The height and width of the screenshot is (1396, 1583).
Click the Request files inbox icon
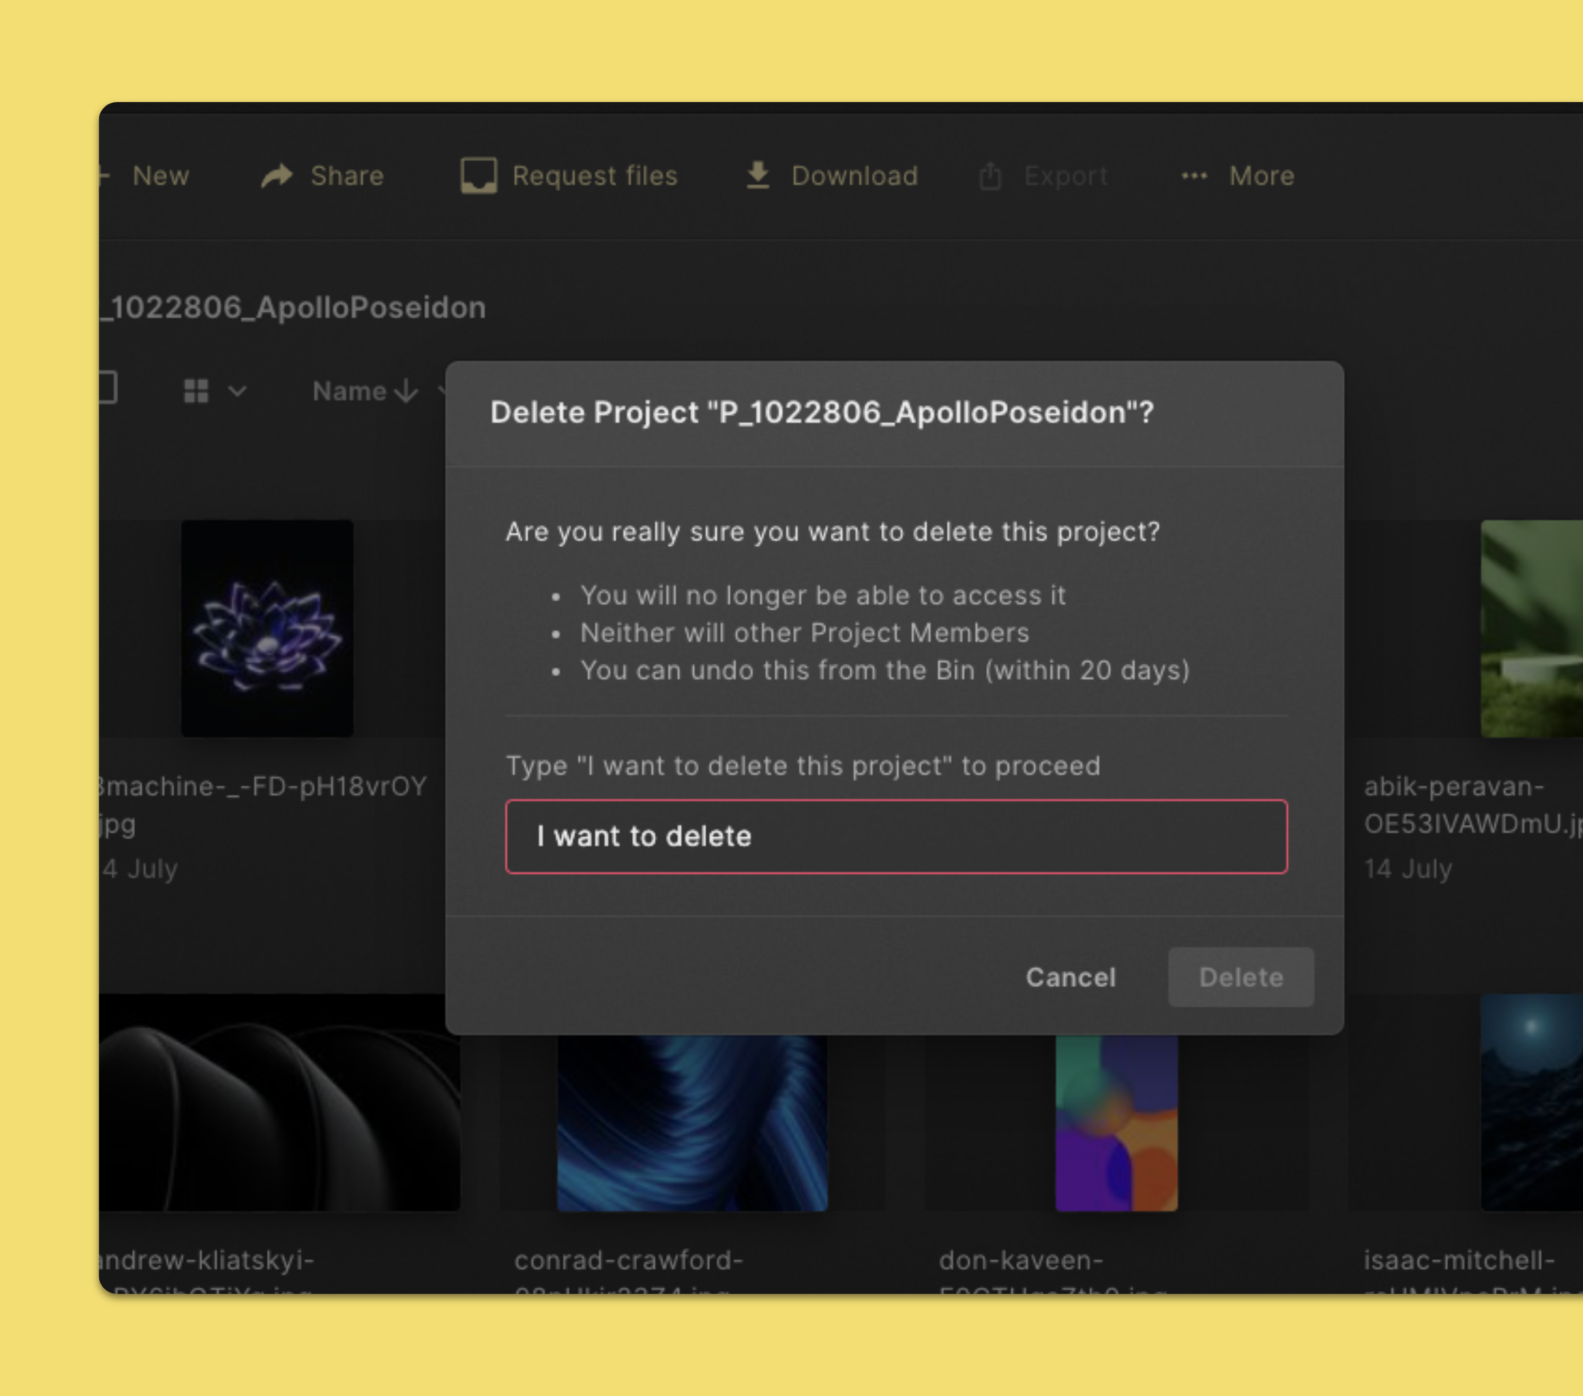click(479, 176)
